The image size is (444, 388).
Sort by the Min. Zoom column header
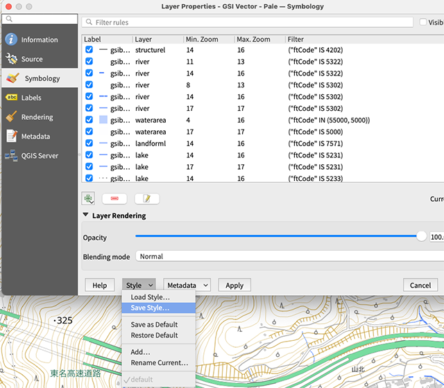209,39
